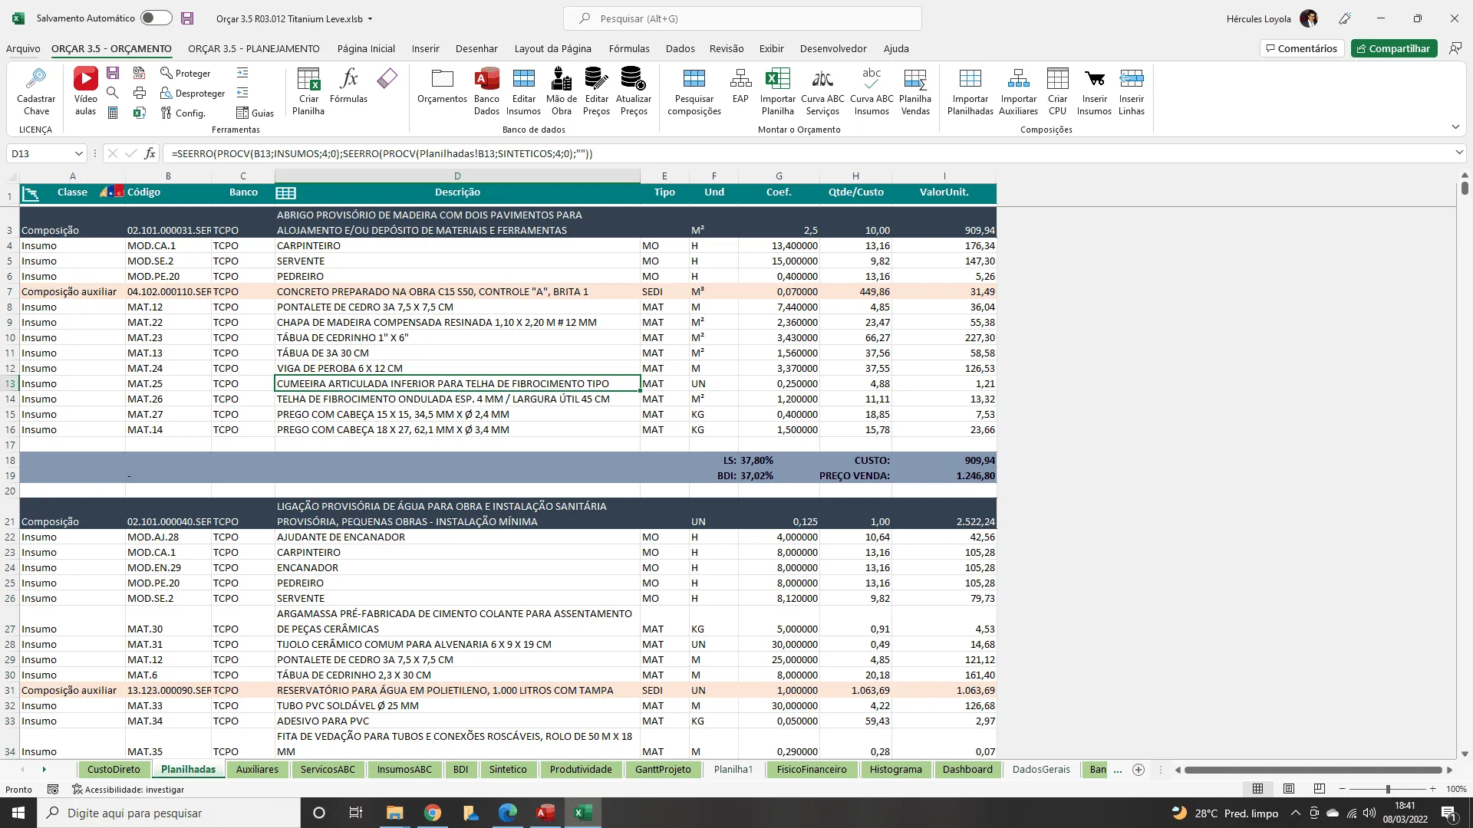Click the increase indent icon in Ferramentas

242,73
